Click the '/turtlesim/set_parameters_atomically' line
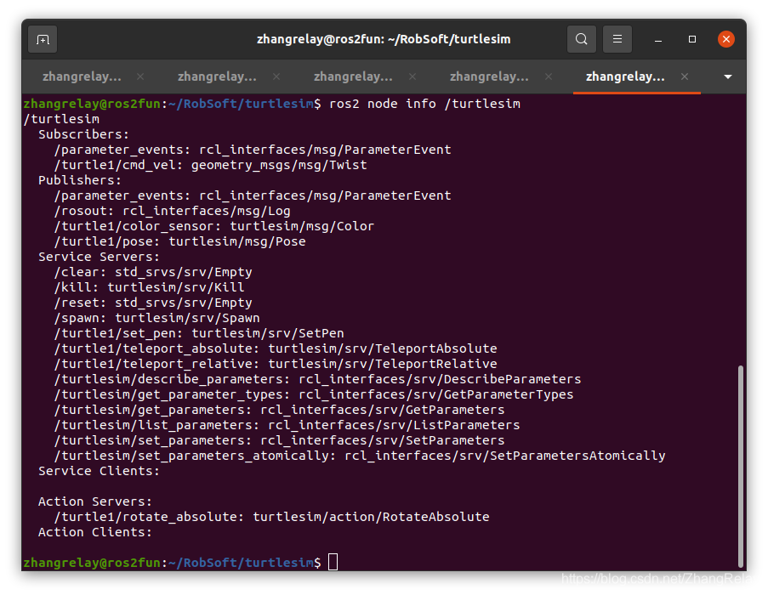The height and width of the screenshot is (595, 768). 360,456
